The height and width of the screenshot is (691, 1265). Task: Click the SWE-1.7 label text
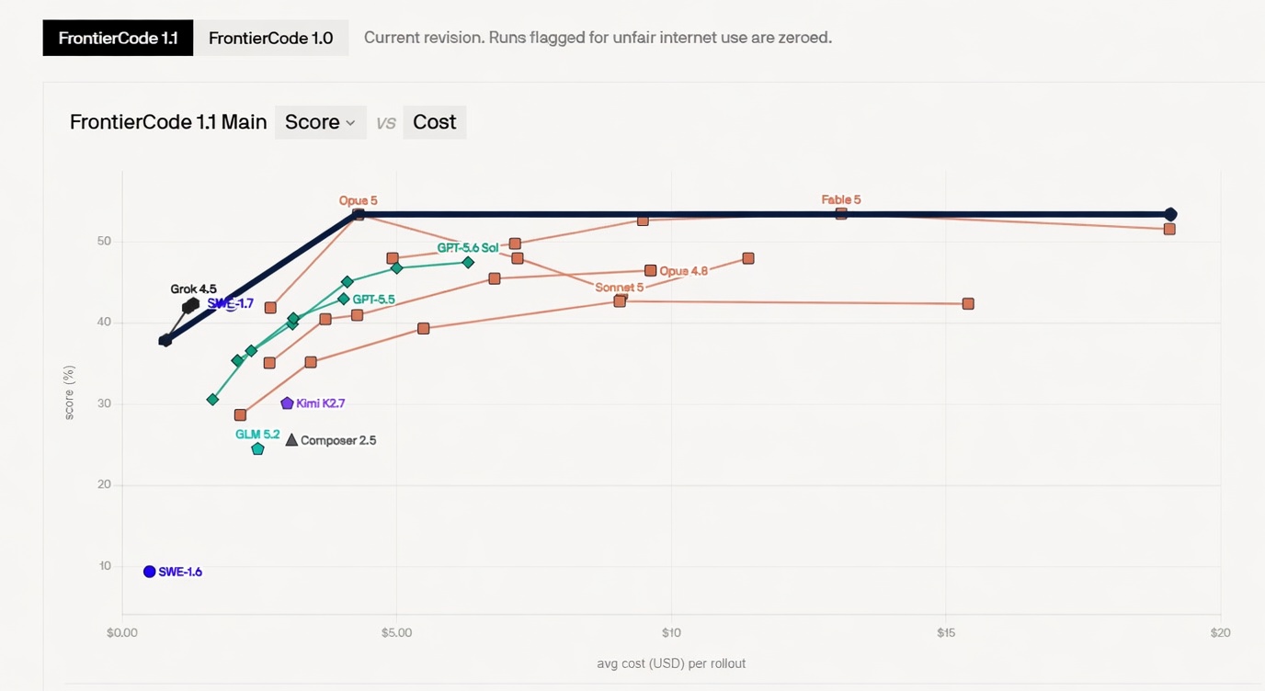[x=230, y=303]
